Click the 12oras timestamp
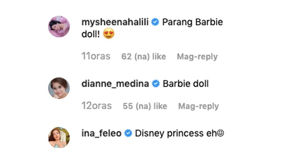This screenshot has width=289, height=157. click(x=97, y=106)
